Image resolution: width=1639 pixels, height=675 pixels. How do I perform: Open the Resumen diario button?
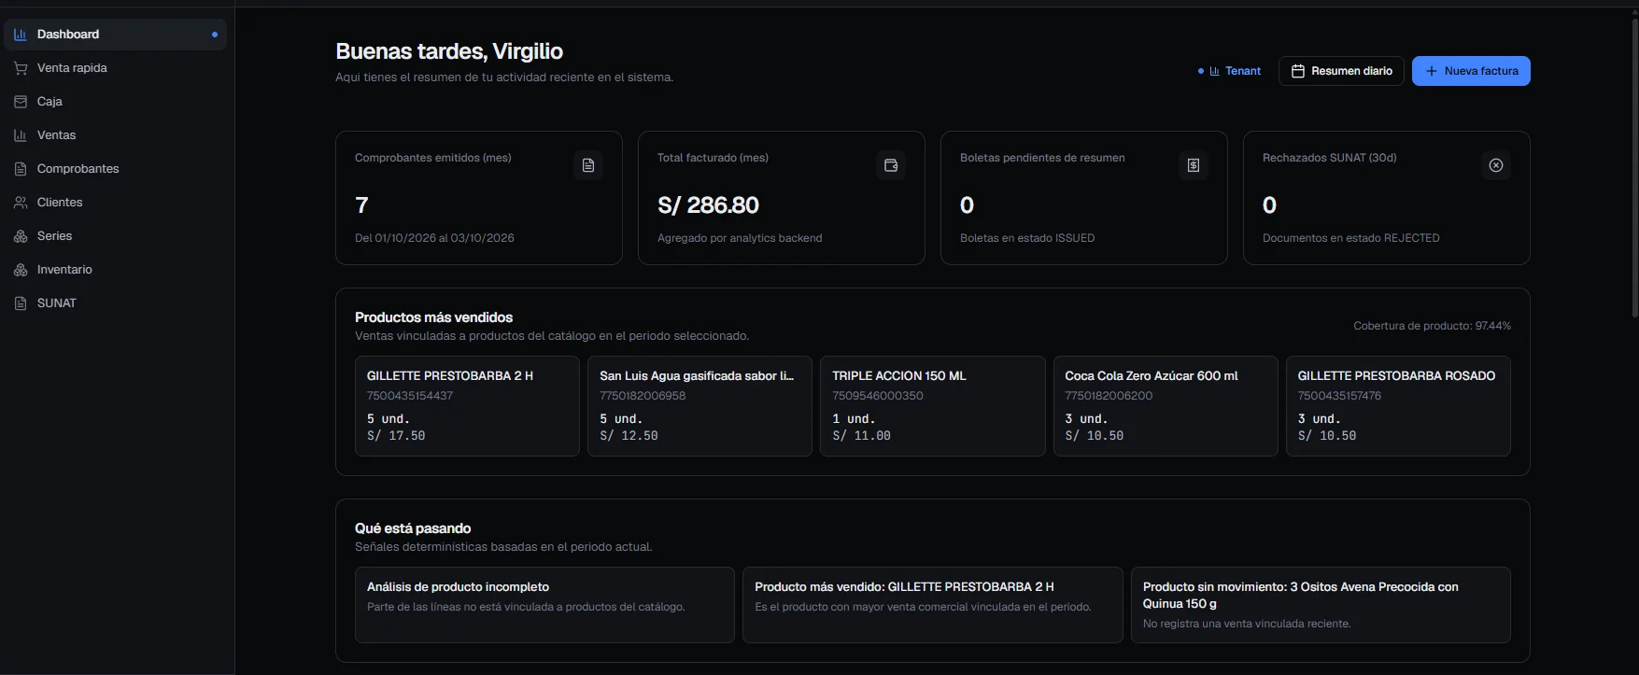click(x=1341, y=71)
